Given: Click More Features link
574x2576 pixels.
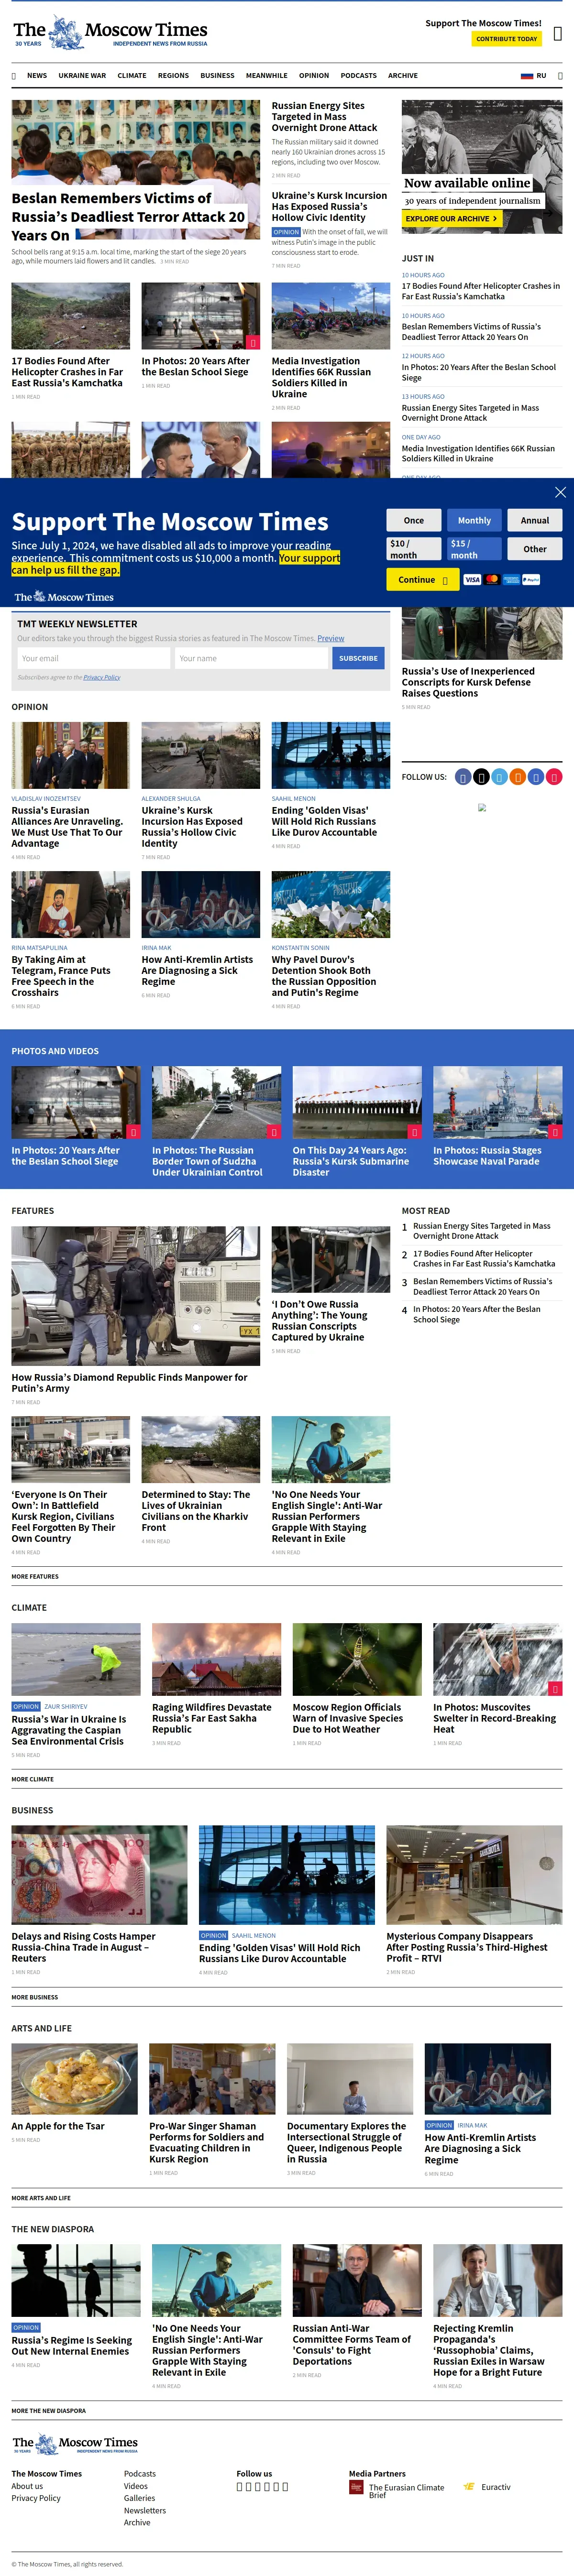Looking at the screenshot, I should pyautogui.click(x=35, y=1576).
